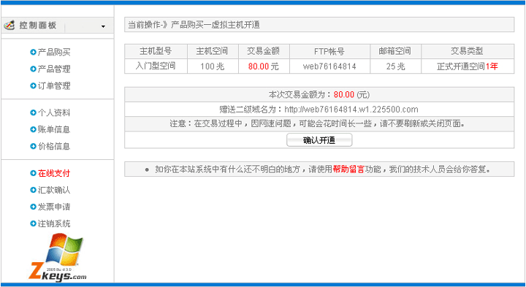This screenshot has width=526, height=287.
Task: Select the red 在线支付 link
Action: (x=54, y=173)
